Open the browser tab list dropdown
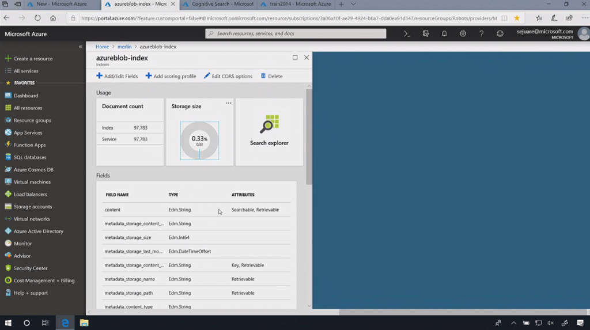Screen dimensions: 590x330 (x=353, y=4)
